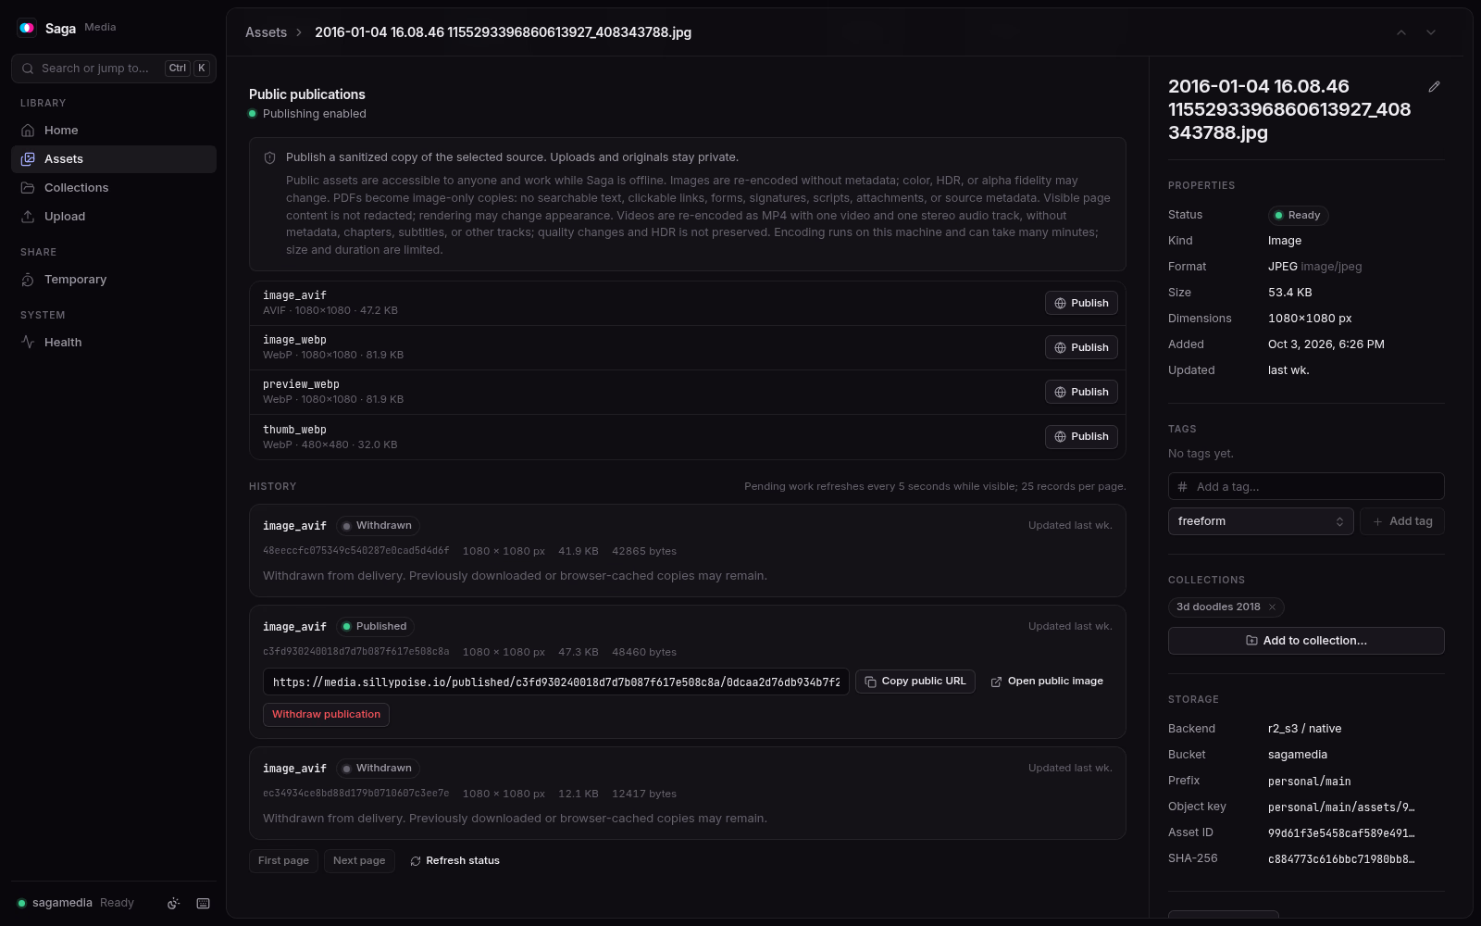Publish the preview_webp rendition

point(1081,392)
